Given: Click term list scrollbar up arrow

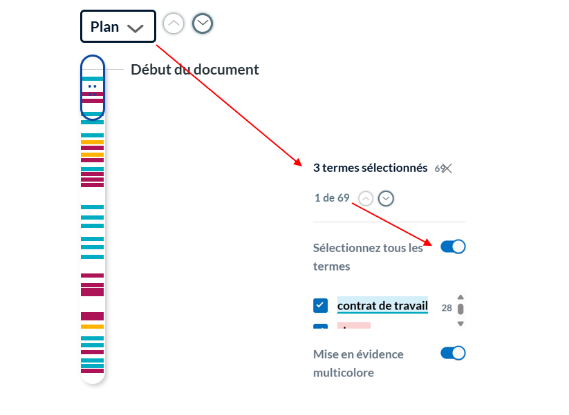Looking at the screenshot, I should pyautogui.click(x=460, y=297).
